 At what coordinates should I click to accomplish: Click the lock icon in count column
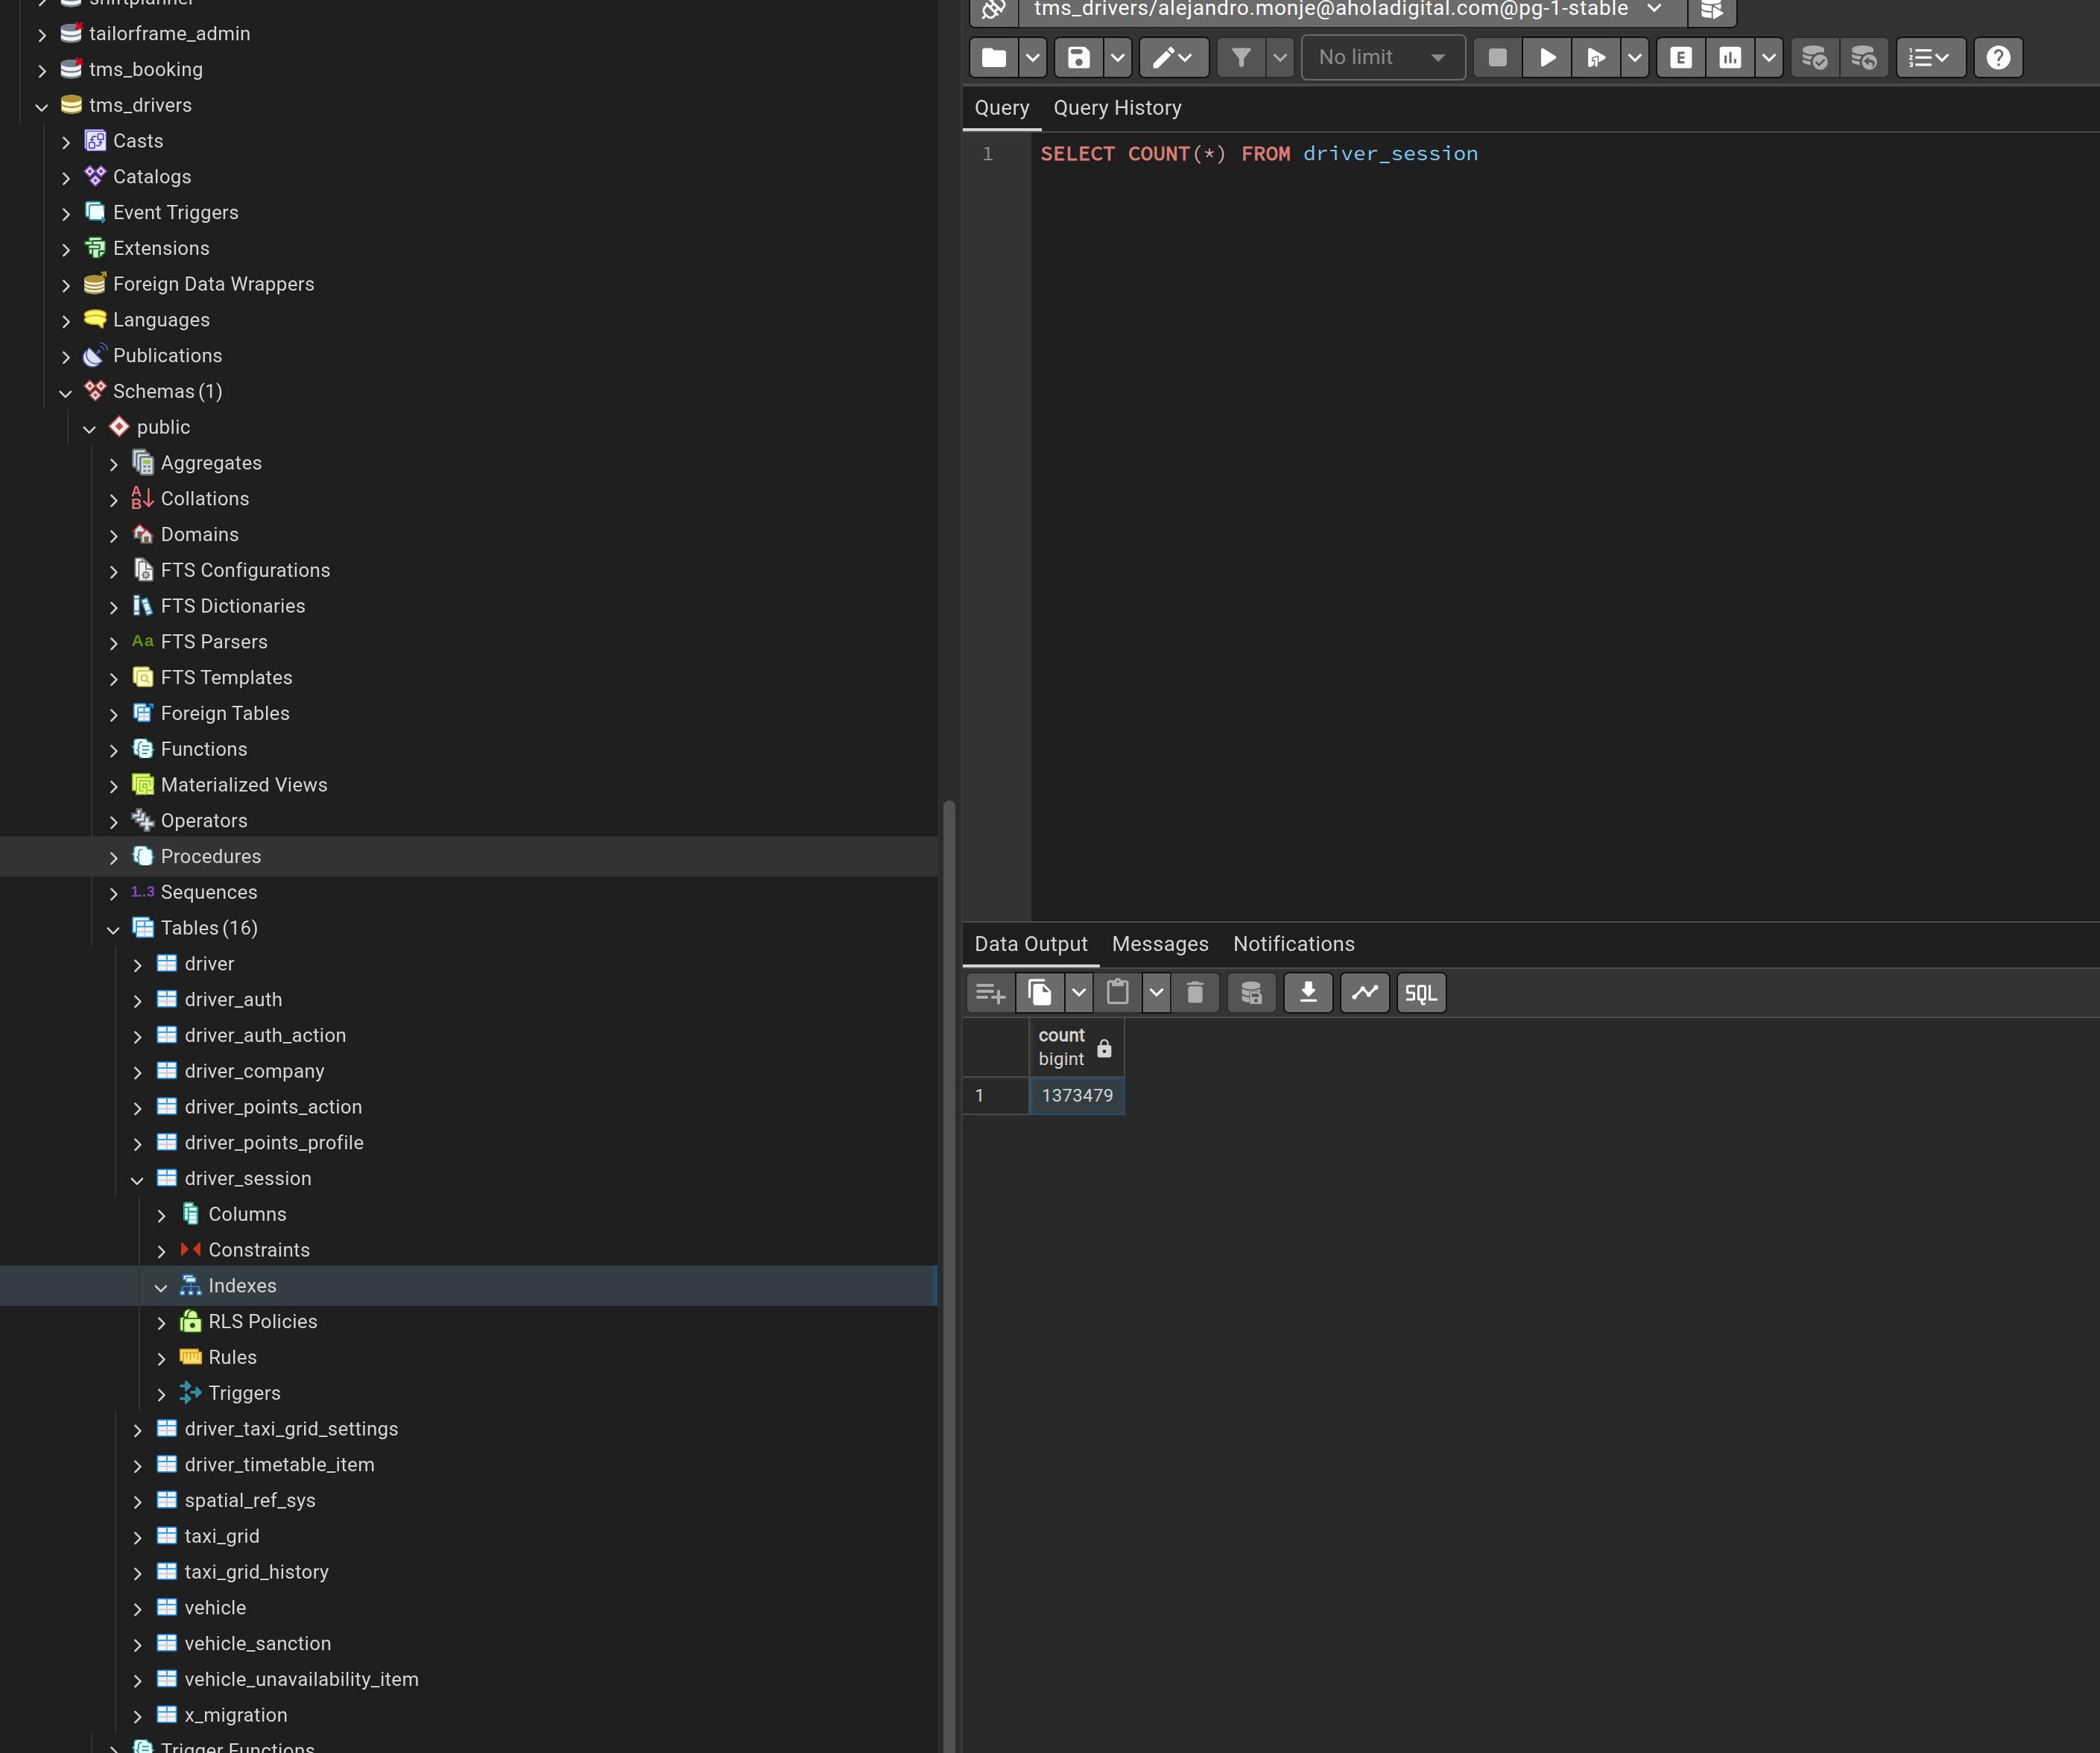coord(1104,1048)
